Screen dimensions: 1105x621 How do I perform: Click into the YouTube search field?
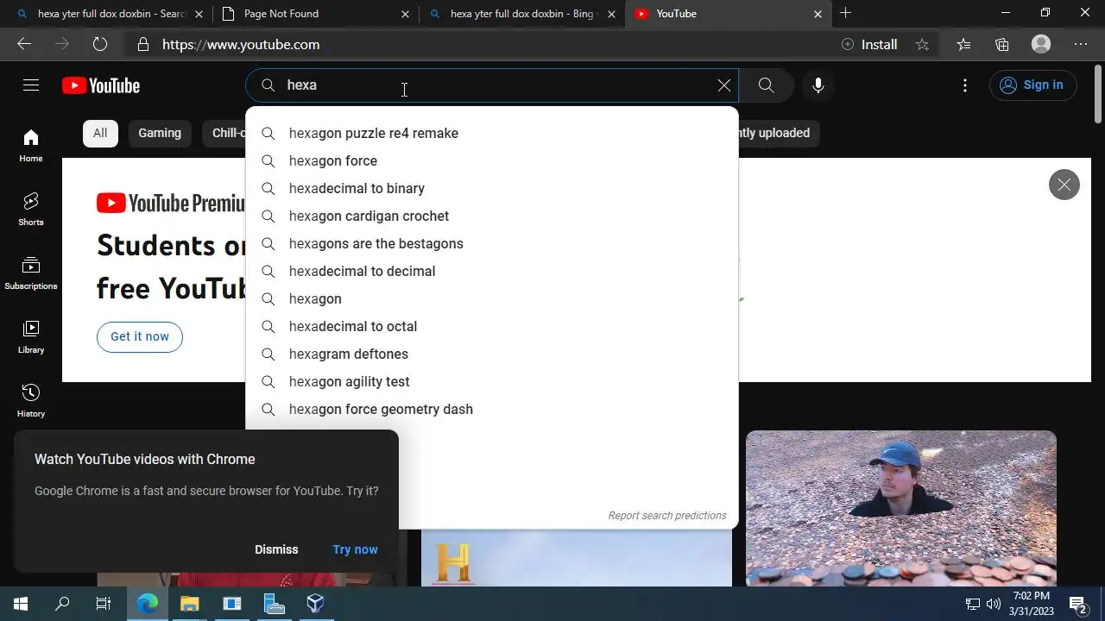tap(492, 85)
